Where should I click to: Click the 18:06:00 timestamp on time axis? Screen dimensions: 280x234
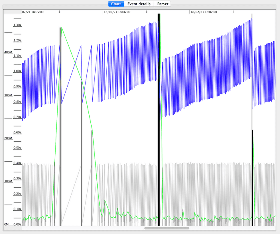(117, 12)
